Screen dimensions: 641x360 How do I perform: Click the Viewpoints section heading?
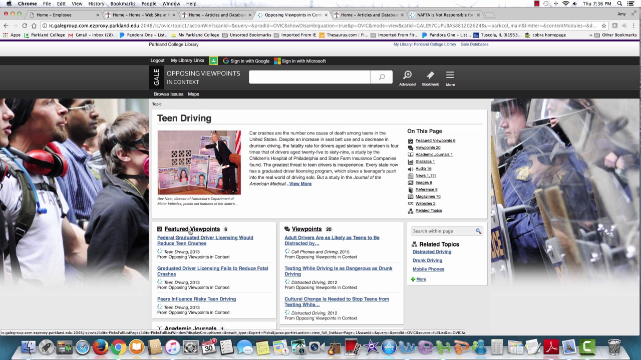click(x=306, y=229)
